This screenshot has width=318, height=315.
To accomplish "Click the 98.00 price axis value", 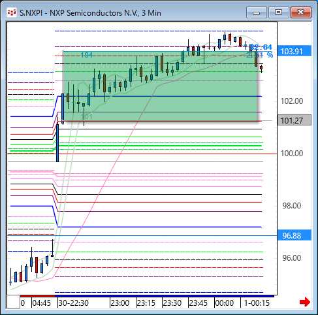I will click(x=292, y=206).
